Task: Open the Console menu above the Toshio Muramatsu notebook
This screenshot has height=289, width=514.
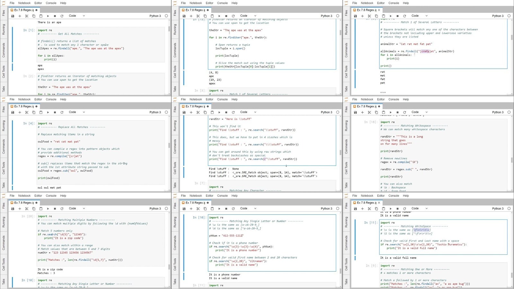Action: 394,195
